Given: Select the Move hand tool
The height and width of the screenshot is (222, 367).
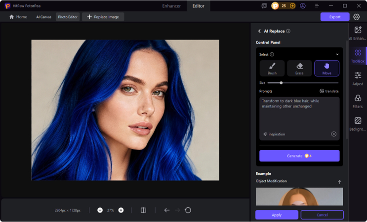Looking at the screenshot, I should [x=326, y=68].
